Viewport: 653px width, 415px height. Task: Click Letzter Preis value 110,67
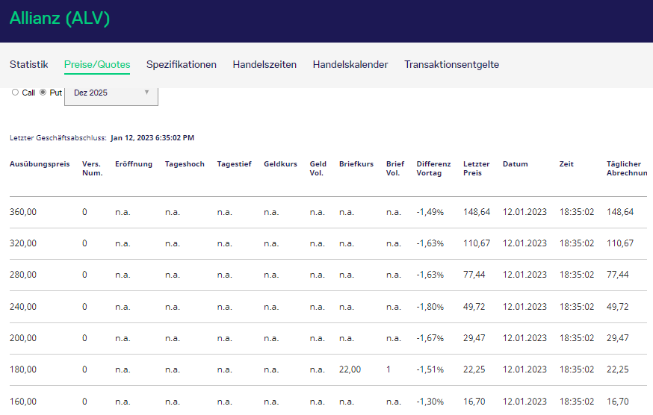pos(477,243)
